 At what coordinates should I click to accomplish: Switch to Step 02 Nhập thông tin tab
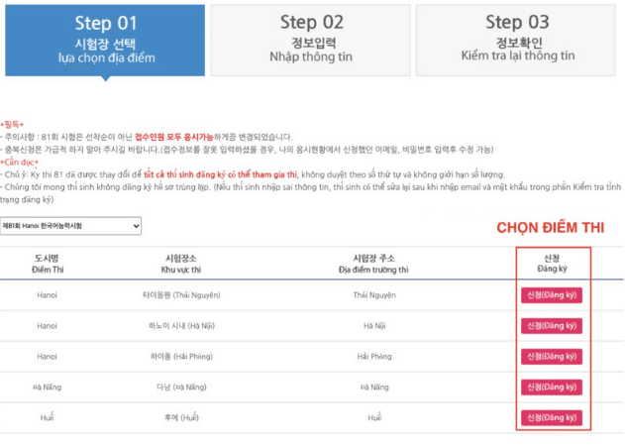point(311,38)
